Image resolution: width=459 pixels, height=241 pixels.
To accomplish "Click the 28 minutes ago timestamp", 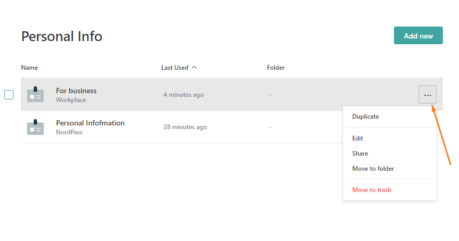I will coord(185,127).
